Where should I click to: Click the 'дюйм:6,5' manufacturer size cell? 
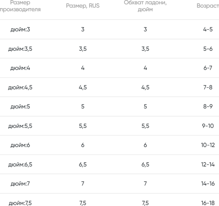point(20,164)
